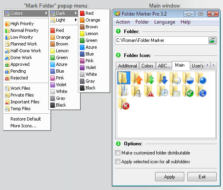The height and width of the screenshot is (190, 223).
Task: Select the folder icon with green checkmark
Action: click(188, 91)
